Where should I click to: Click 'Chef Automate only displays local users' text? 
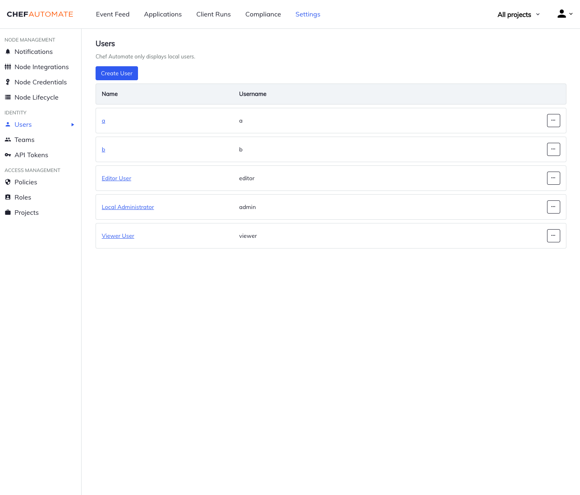click(145, 56)
